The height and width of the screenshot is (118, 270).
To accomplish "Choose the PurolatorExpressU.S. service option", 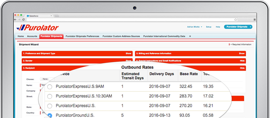I will [50, 106].
